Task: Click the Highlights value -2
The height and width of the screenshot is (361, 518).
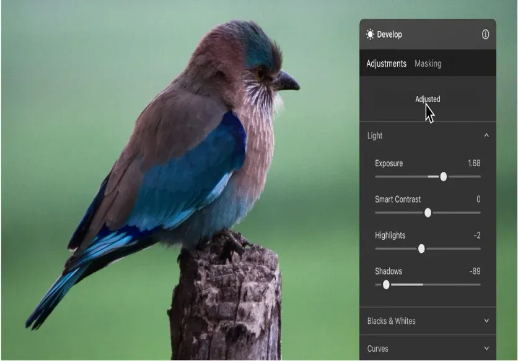Action: point(477,235)
